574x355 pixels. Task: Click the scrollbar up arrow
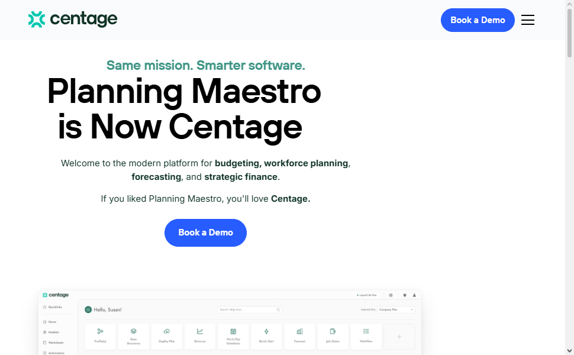coord(569,4)
